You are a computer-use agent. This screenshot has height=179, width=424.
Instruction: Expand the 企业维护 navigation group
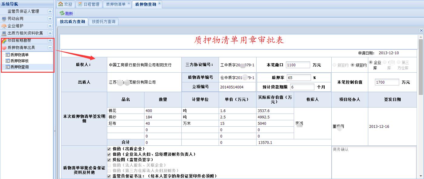[50, 26]
